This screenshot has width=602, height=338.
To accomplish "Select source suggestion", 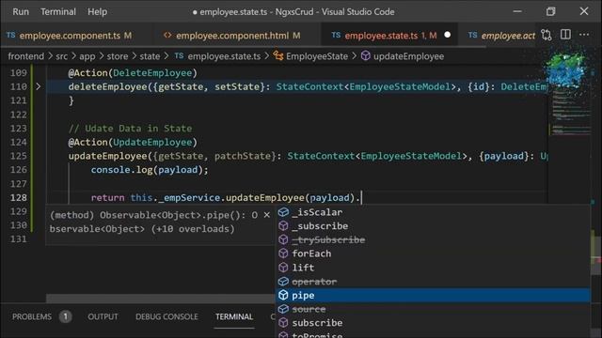I will coord(433,309).
